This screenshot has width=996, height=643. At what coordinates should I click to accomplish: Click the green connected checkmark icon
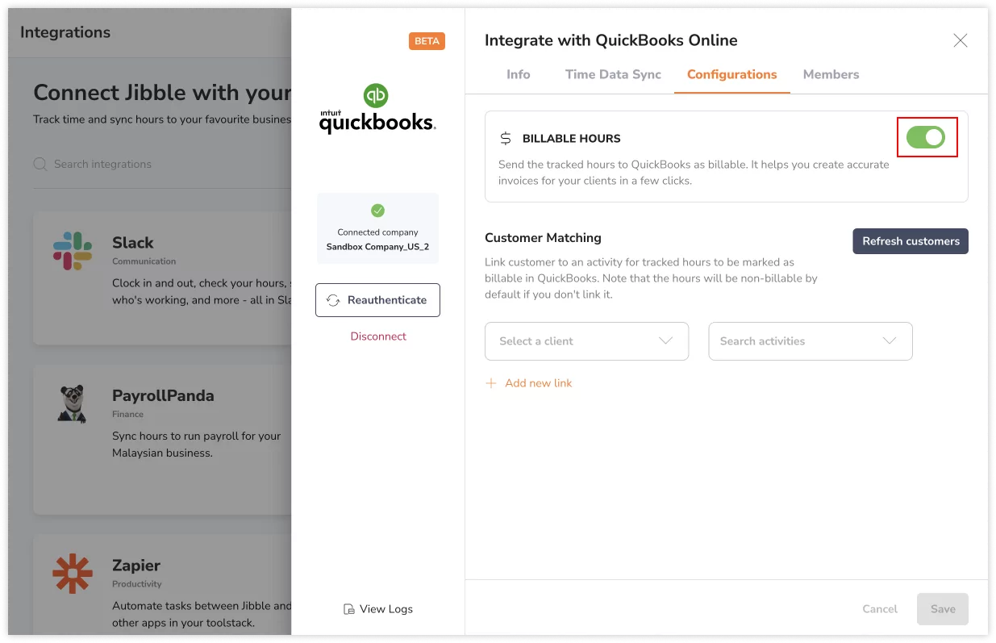coord(377,211)
